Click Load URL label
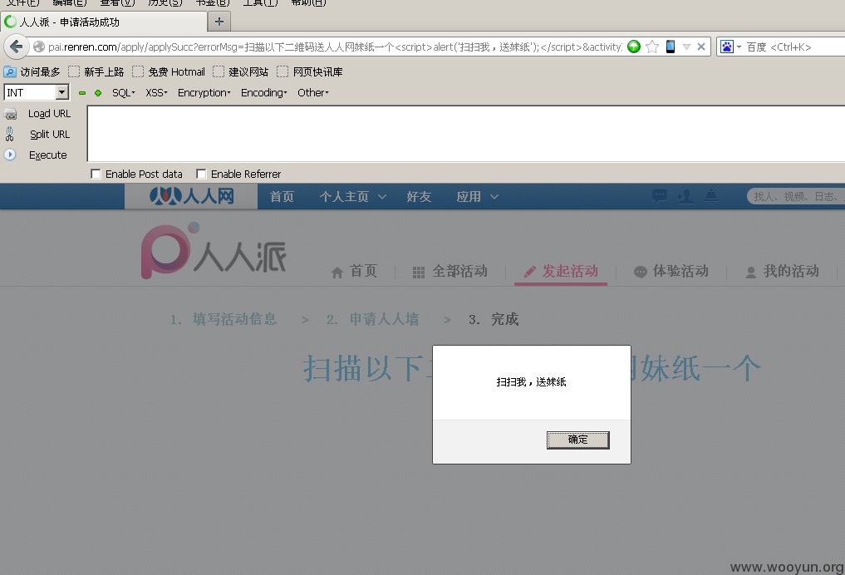Viewport: 845px width, 575px height. click(50, 114)
